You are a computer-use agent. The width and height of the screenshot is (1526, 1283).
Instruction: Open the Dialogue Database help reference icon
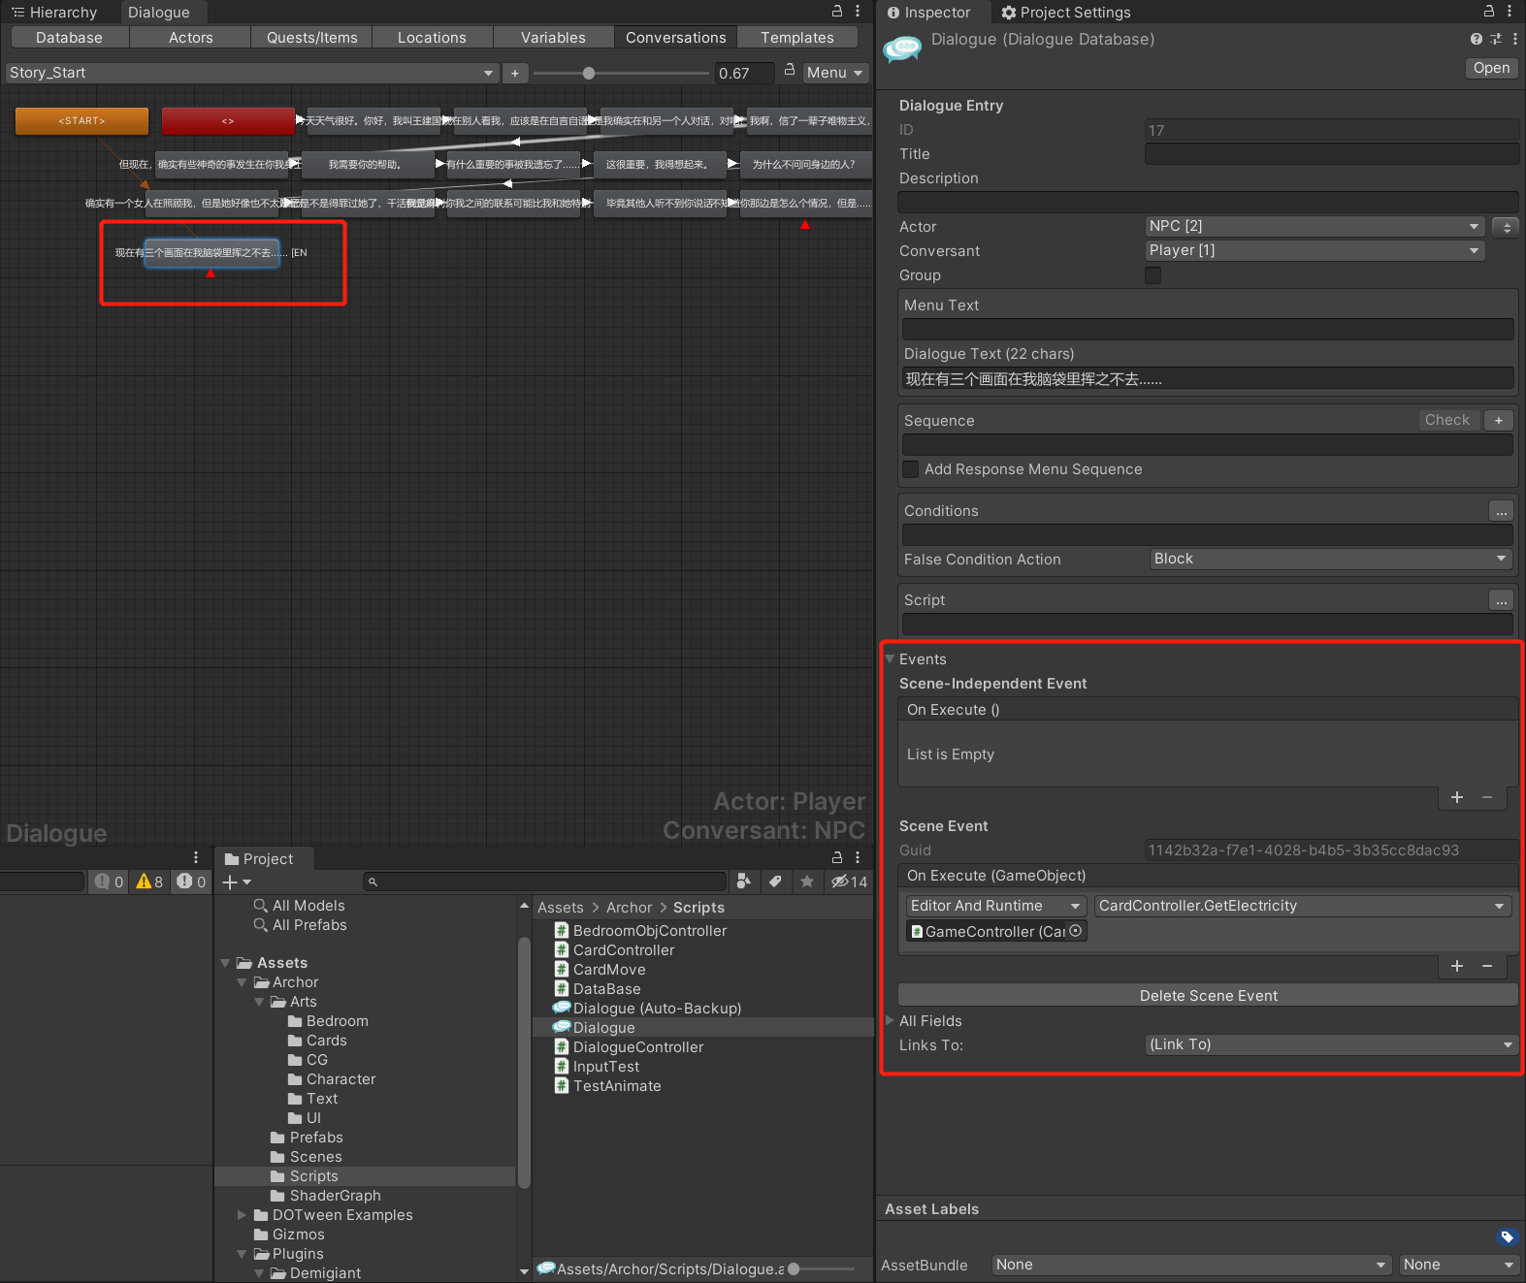1476,39
